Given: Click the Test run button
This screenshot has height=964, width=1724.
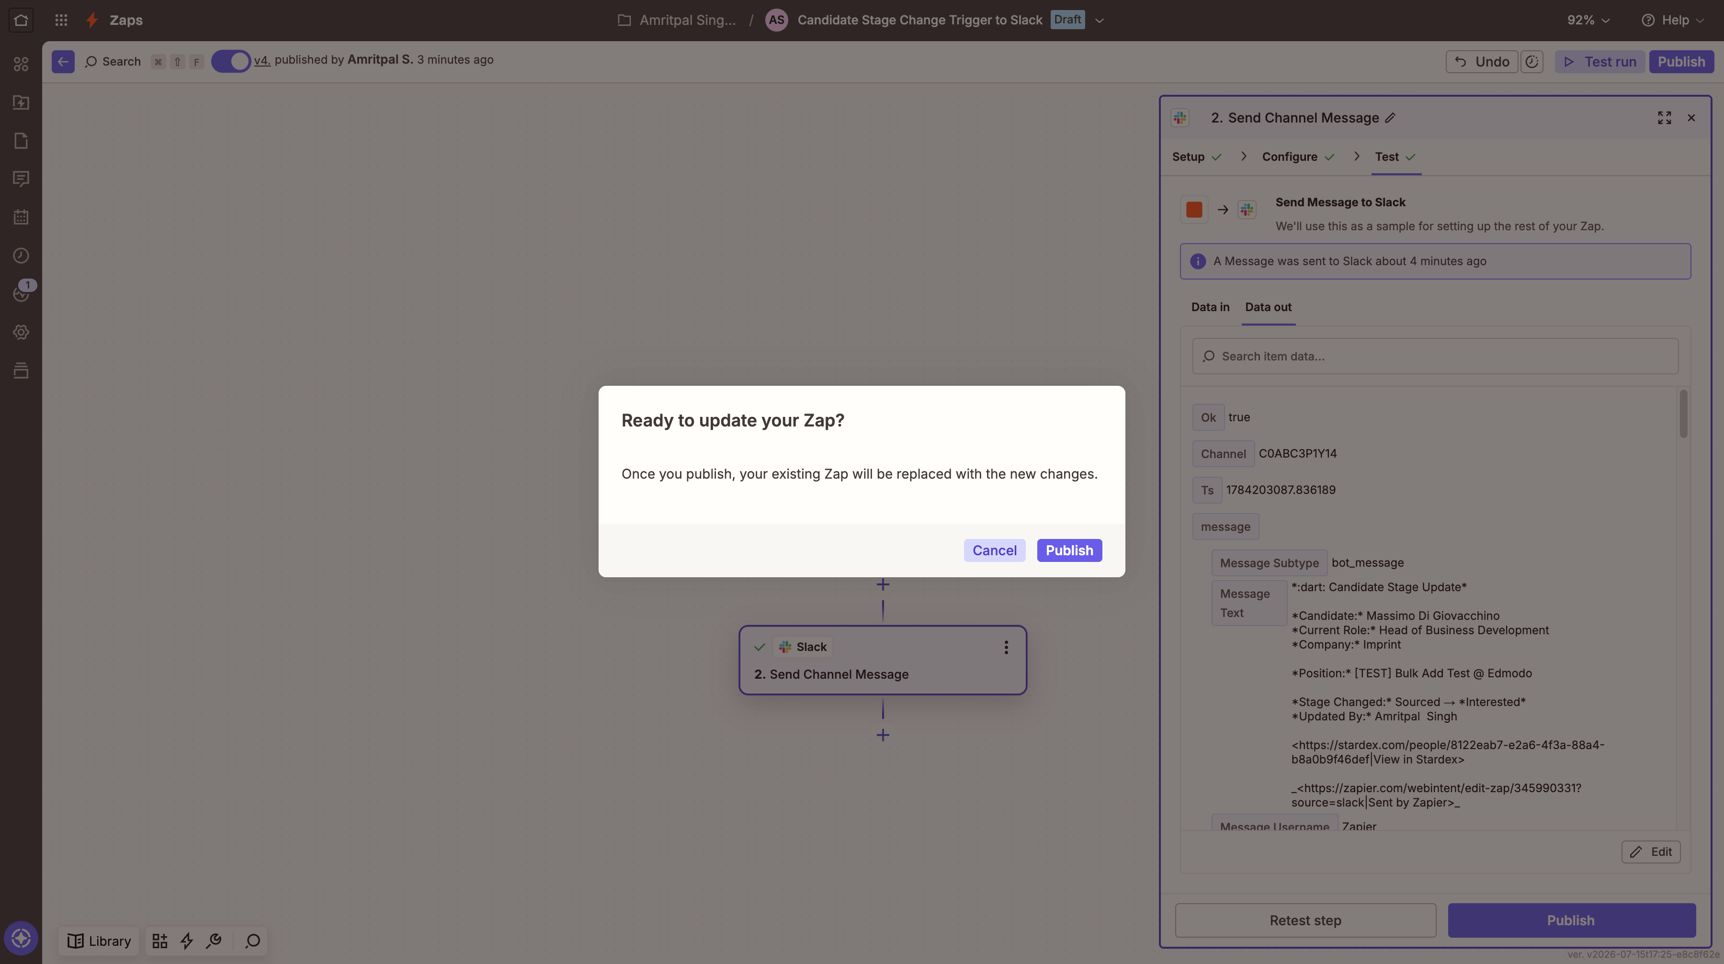Looking at the screenshot, I should (1599, 62).
